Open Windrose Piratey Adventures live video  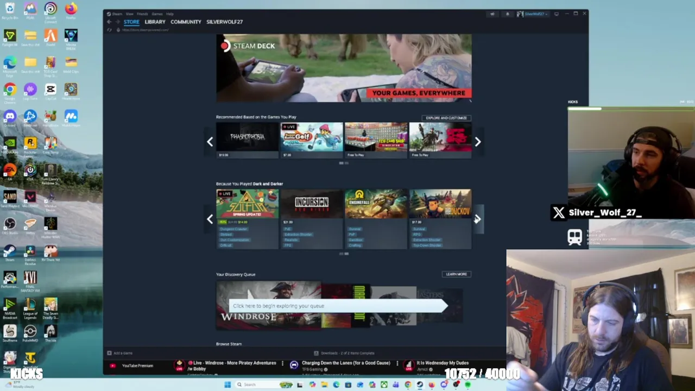232,365
